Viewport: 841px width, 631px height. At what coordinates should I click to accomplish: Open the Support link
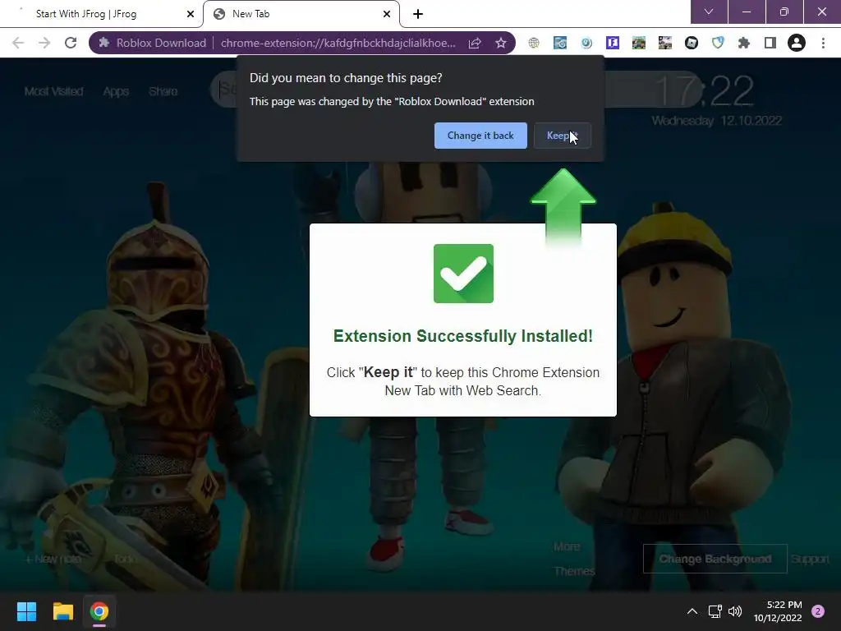810,559
